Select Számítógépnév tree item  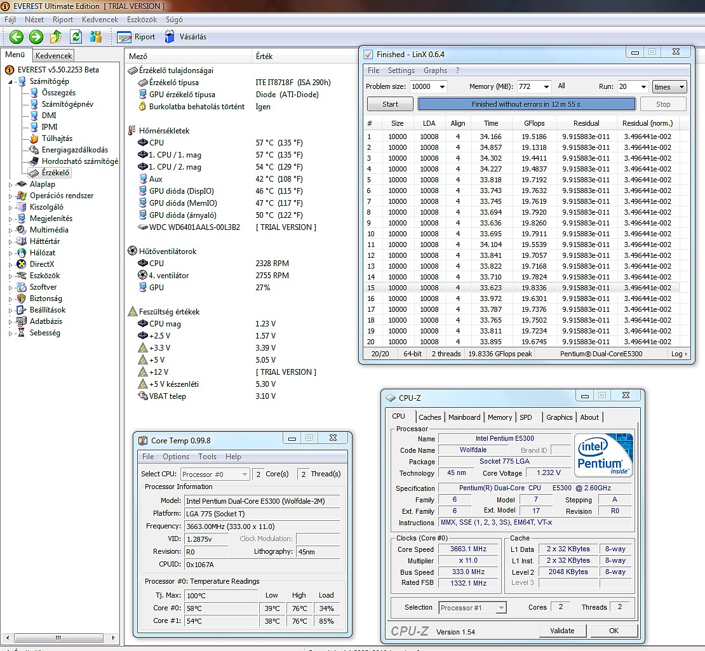[67, 104]
